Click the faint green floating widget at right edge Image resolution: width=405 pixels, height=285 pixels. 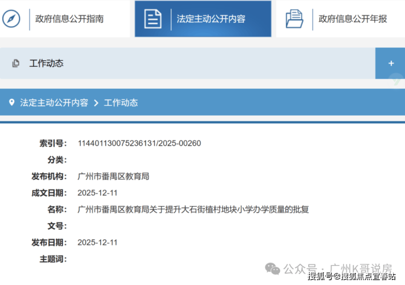pyautogui.click(x=396, y=80)
